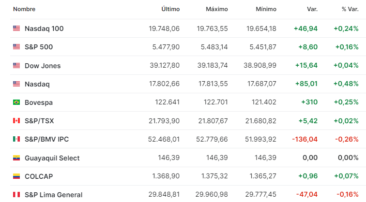Click the Canada flag beside S&P/TSX
The width and height of the screenshot is (366, 202).
[16, 121]
